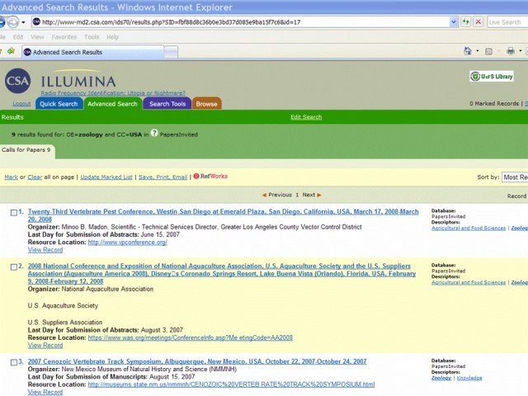Expand the address bar URL dropdown
This screenshot has width=528, height=396.
click(454, 22)
